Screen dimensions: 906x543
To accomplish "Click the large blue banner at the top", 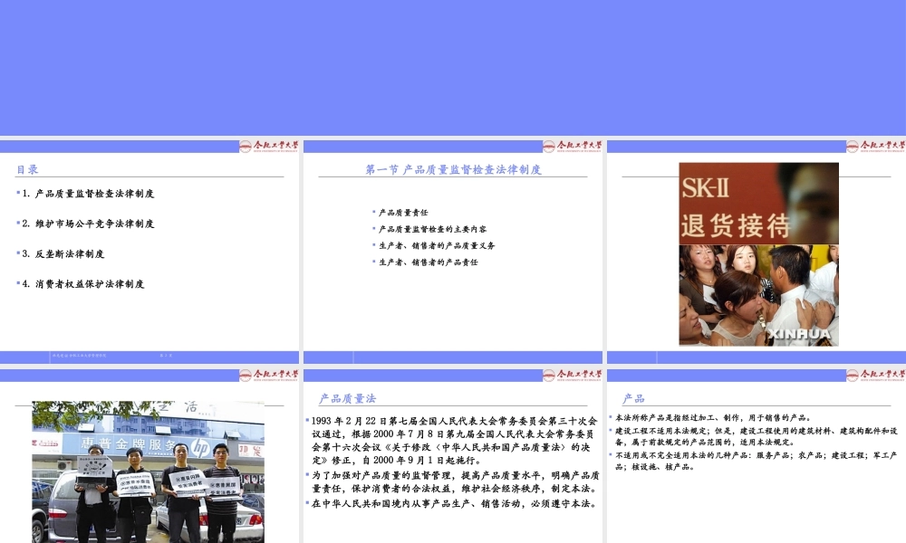I will (453, 68).
